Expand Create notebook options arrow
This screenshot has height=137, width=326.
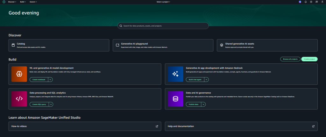[51, 80]
